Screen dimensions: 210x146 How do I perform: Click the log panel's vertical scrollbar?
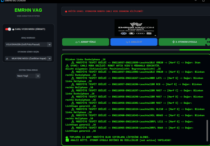coord(207,130)
